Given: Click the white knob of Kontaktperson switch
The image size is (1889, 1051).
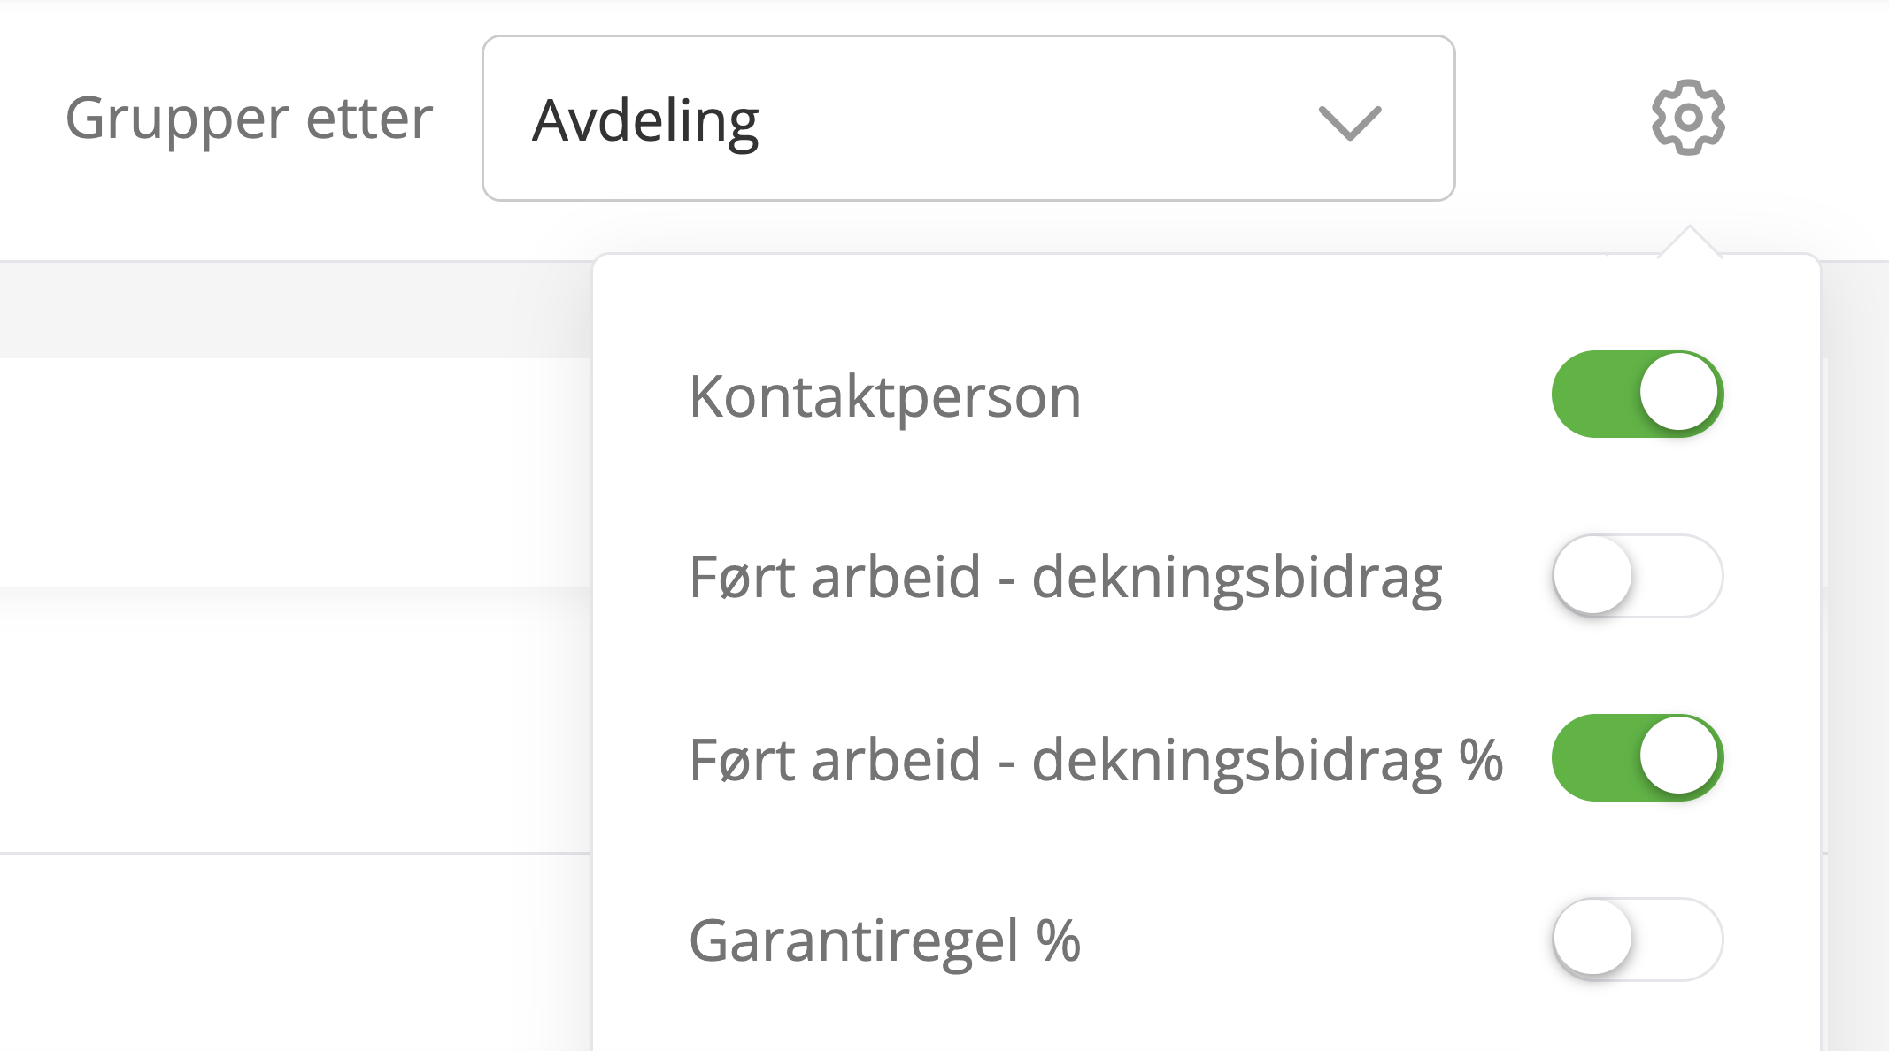Looking at the screenshot, I should point(1679,392).
